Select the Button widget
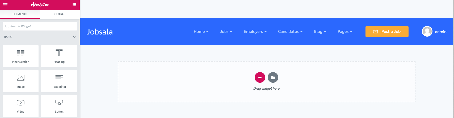 point(59,106)
